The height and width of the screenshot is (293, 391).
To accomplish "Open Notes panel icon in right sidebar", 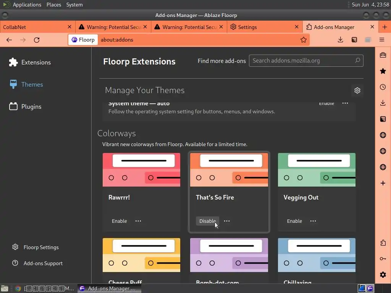I will click(x=383, y=119).
